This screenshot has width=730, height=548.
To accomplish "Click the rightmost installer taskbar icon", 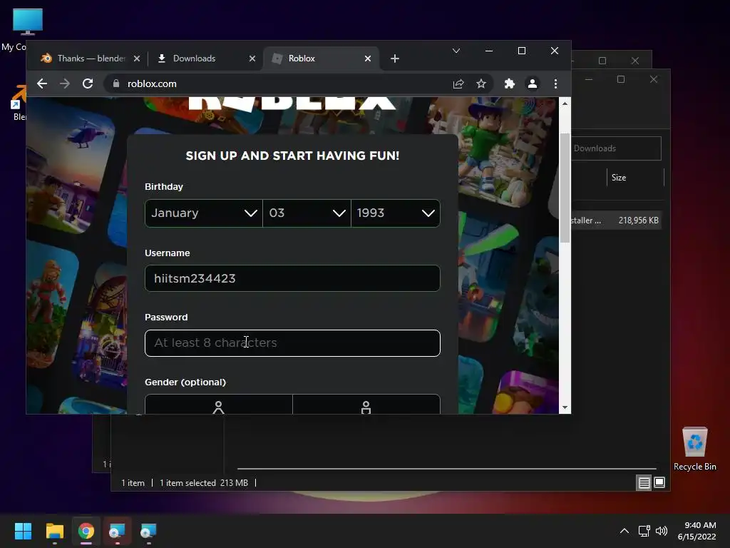I will tap(148, 531).
